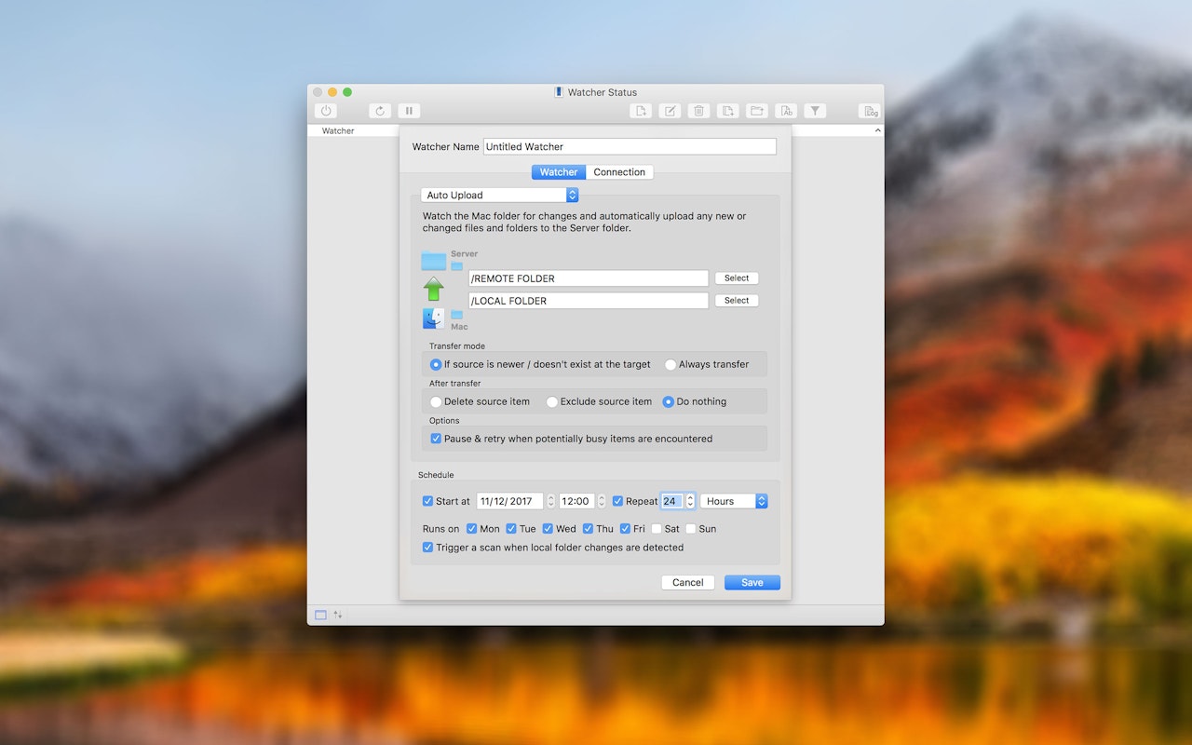
Task: Click the new watcher document-plus icon
Action: 640,111
